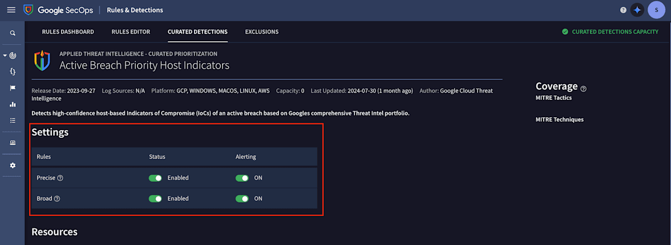Click the Status column header
Viewport: 671px width, 245px height.
click(157, 157)
